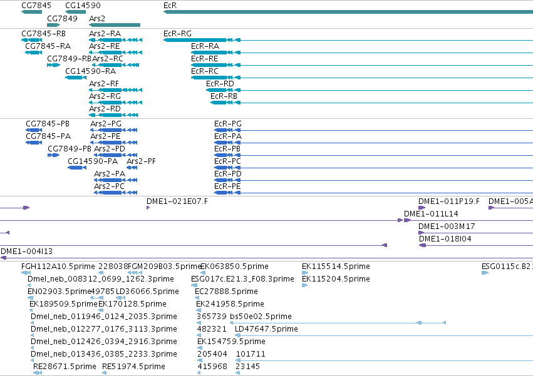Choose the EcR-RC transcript
Image resolution: width=533 pixels, height=376 pixels.
coord(205,71)
